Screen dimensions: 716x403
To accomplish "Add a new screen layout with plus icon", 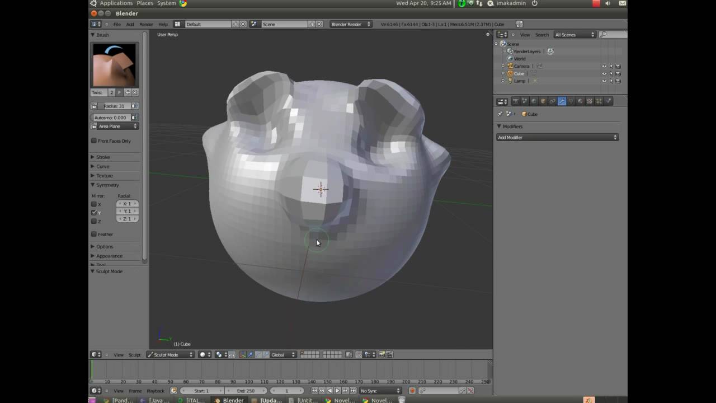I will [x=235, y=24].
